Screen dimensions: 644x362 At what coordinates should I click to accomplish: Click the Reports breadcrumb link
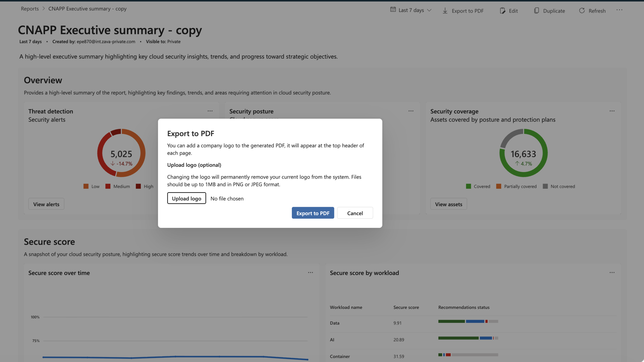click(30, 9)
